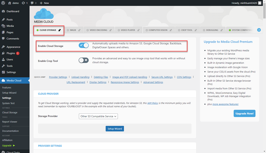Click the updates icon in admin bar
Viewport: 266px width, 153px height.
[x=23, y=3]
